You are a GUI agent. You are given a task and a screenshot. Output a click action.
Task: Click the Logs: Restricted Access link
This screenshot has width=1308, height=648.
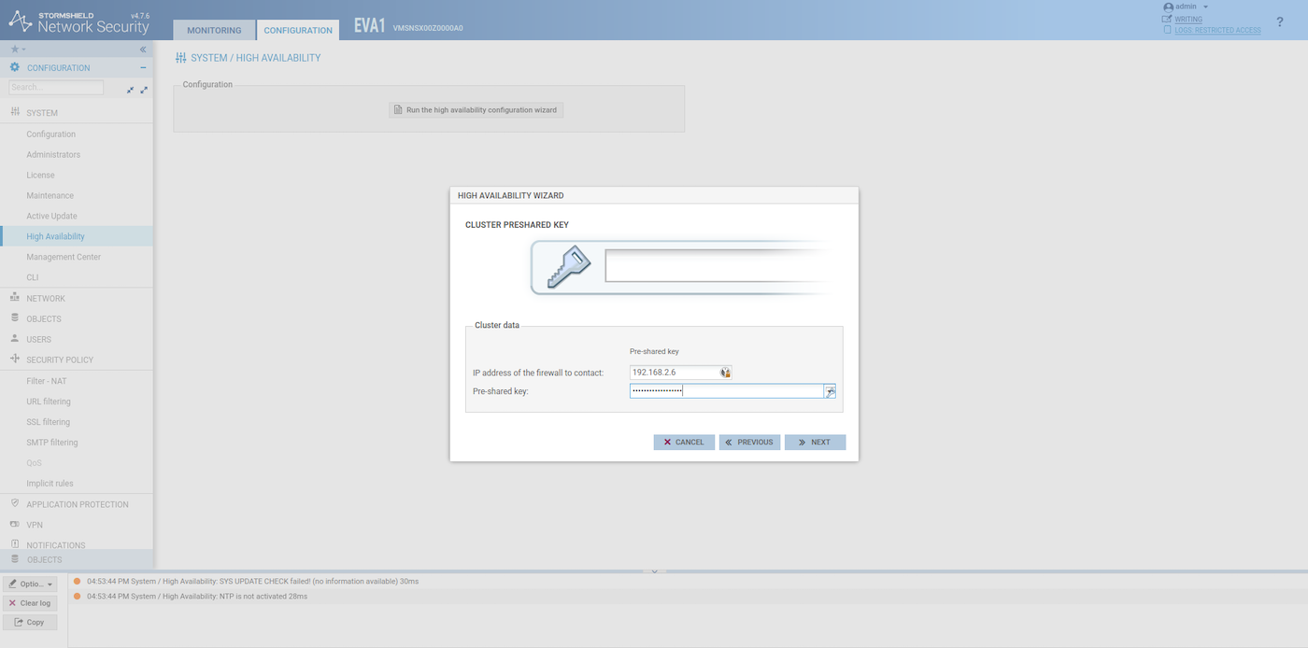click(x=1216, y=31)
